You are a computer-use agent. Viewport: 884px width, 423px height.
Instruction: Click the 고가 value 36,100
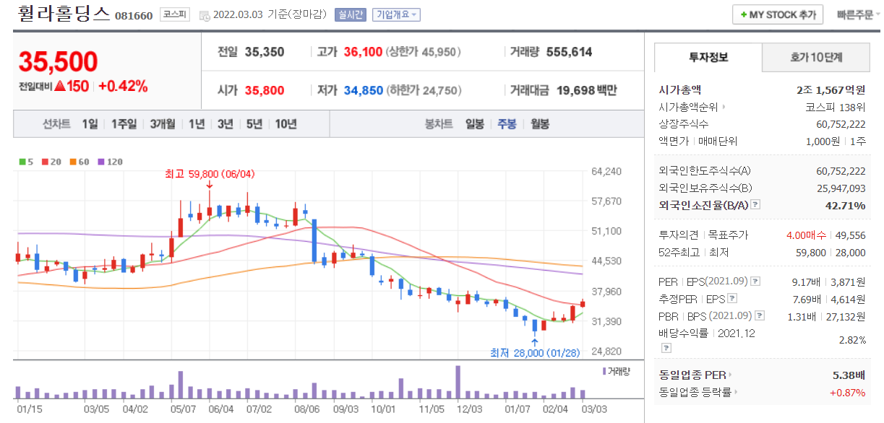pyautogui.click(x=363, y=52)
